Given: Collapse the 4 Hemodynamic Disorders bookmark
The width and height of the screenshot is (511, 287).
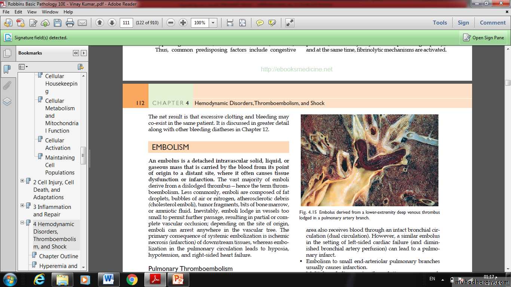Looking at the screenshot, I should (x=22, y=223).
